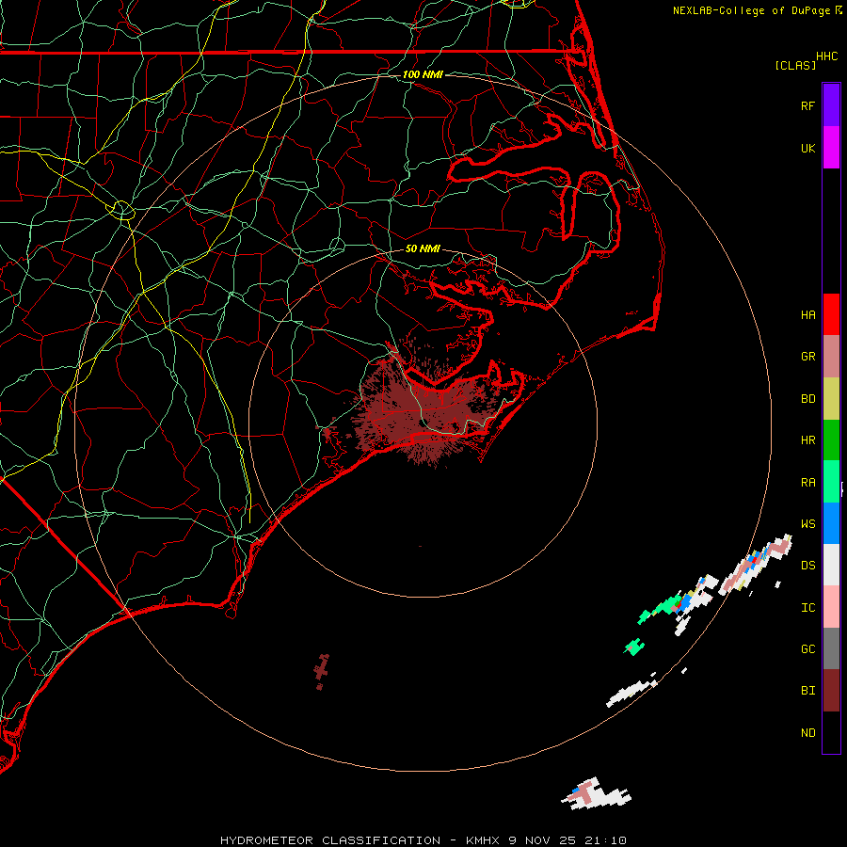
Task: Click the UK magenta legend swatch
Action: pos(831,148)
